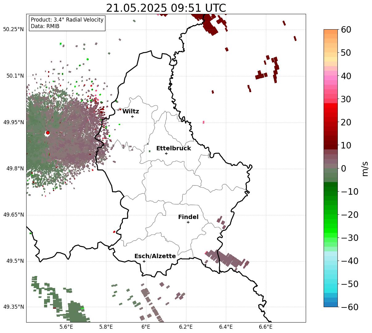
Task: Click the colorbar tick label −50
Action: (350, 284)
